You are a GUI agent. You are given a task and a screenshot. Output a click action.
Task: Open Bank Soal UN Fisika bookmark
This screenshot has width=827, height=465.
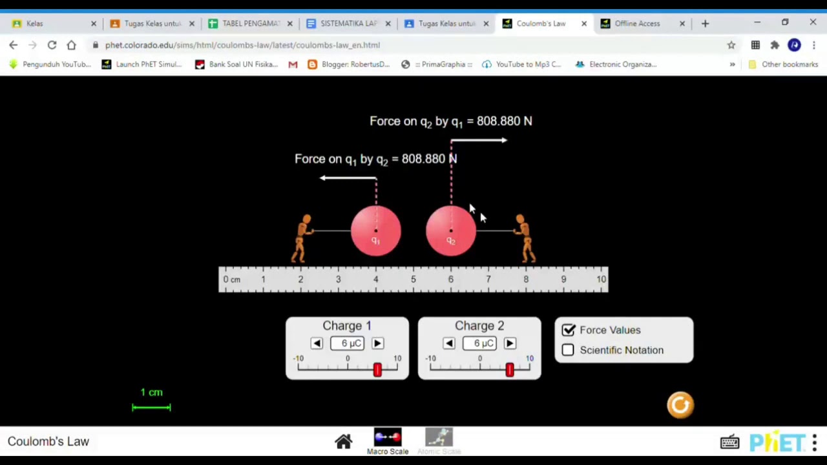236,65
